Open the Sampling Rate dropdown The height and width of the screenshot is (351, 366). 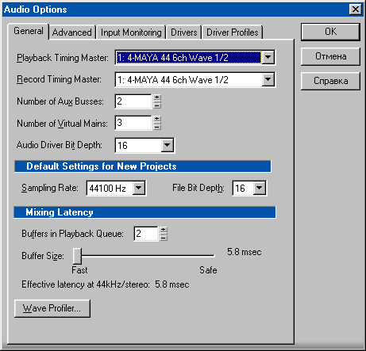pos(139,188)
